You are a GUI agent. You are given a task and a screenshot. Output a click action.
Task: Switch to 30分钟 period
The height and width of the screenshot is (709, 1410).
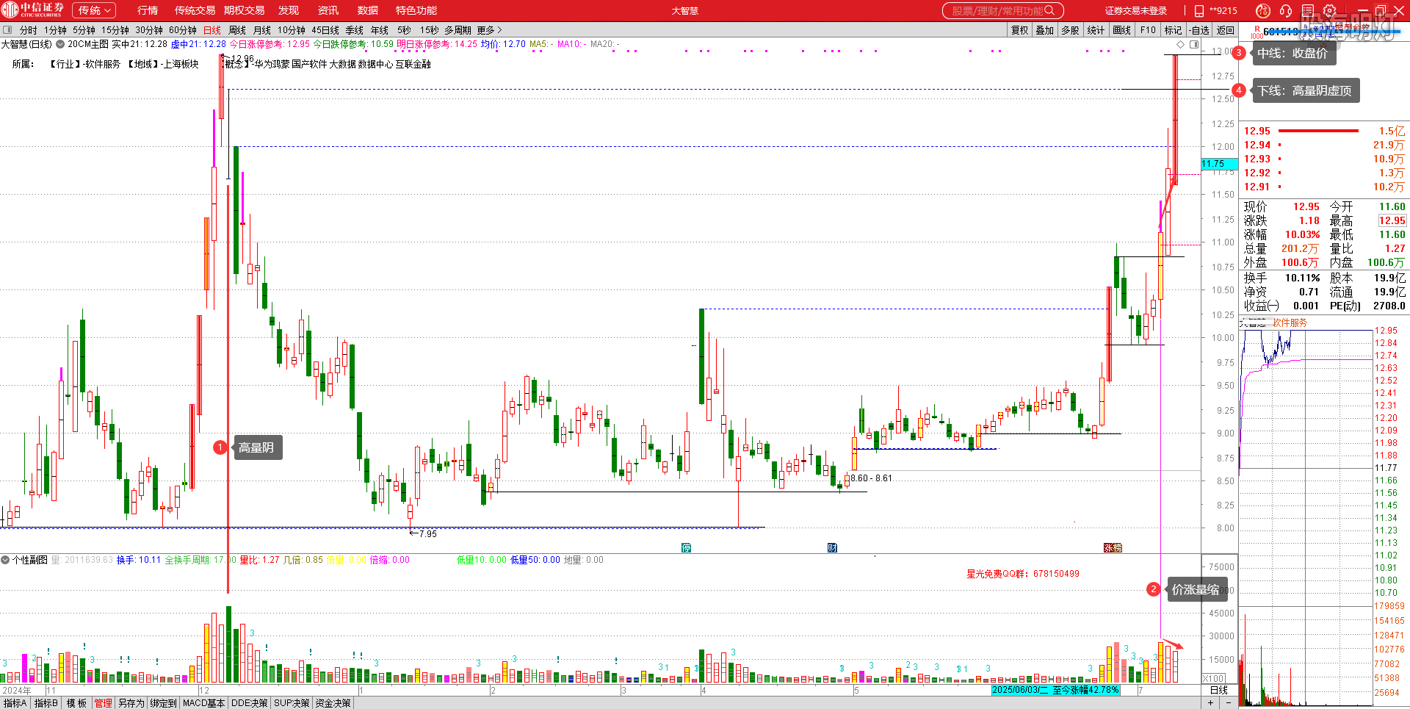pos(149,30)
